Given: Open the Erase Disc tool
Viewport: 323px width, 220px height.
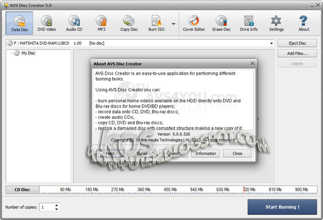Looking at the screenshot, I should coord(221,23).
